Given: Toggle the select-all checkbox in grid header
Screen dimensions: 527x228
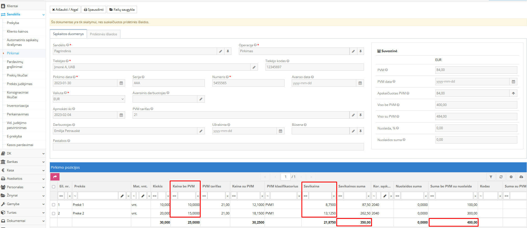Looking at the screenshot, I should tap(54, 187).
